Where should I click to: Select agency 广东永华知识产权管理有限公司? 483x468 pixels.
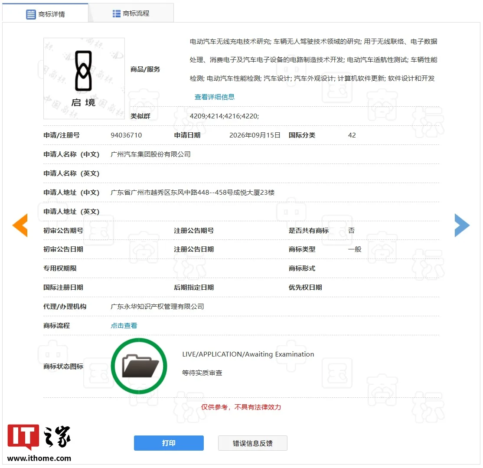tap(157, 307)
